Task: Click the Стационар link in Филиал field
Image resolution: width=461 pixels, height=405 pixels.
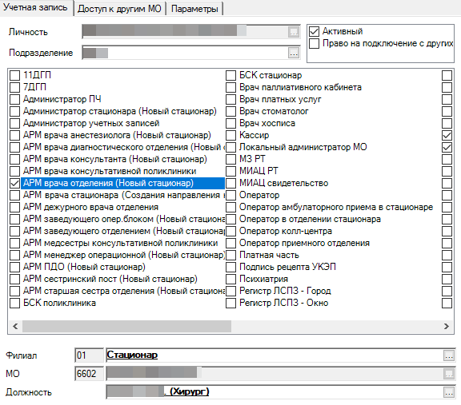Action: (132, 355)
